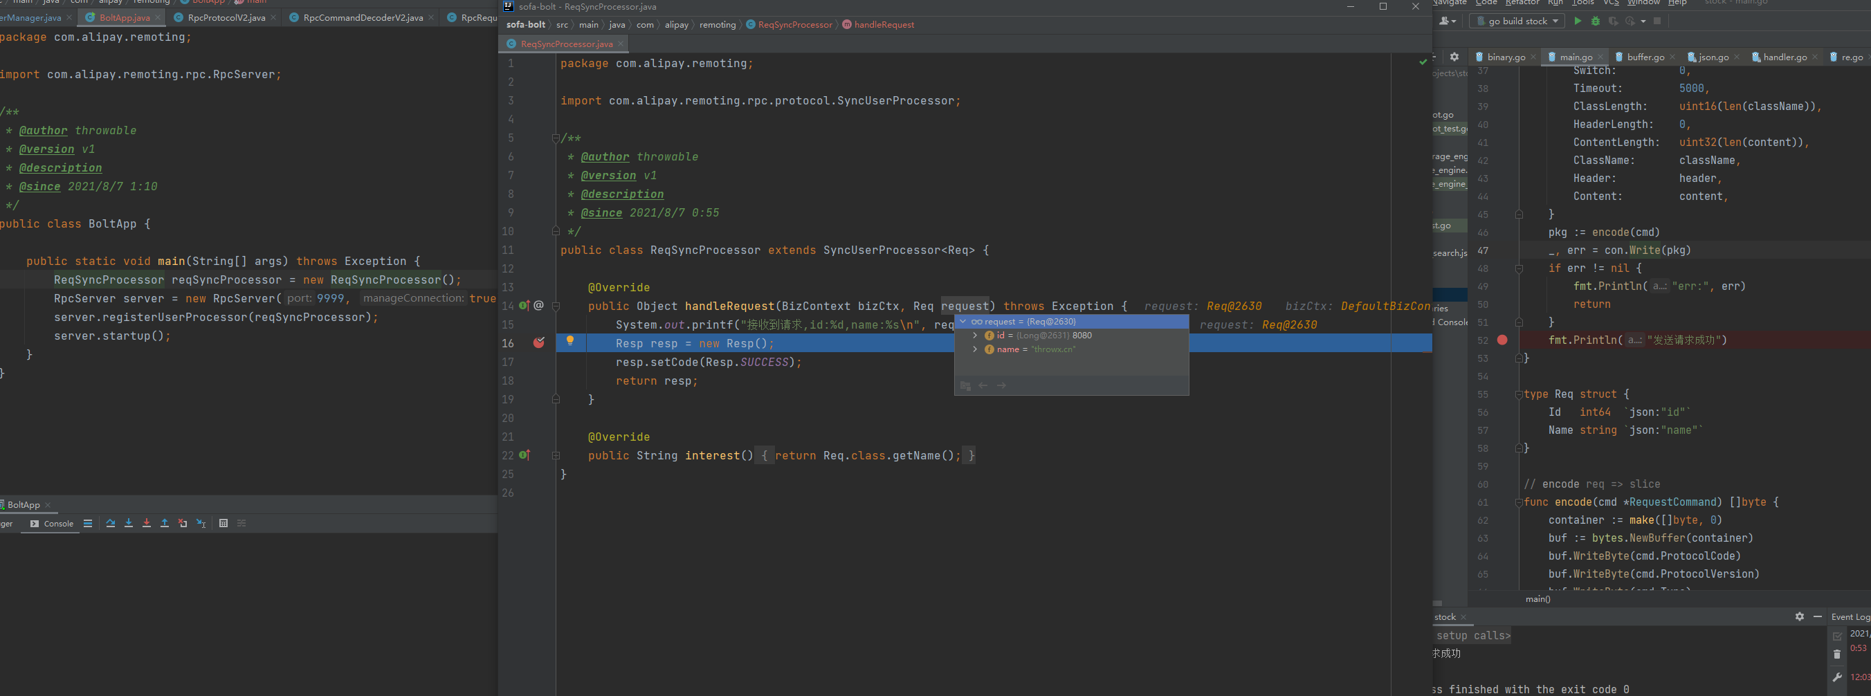Click the forward arrow in the request popup
Screen dimensions: 1871x696
point(1002,386)
